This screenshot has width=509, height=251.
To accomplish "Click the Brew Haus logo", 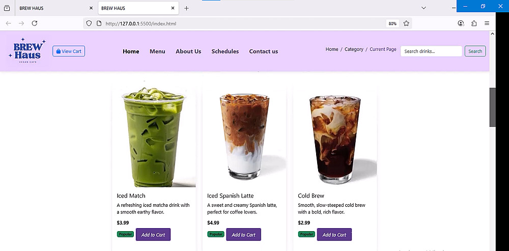I will point(27,50).
